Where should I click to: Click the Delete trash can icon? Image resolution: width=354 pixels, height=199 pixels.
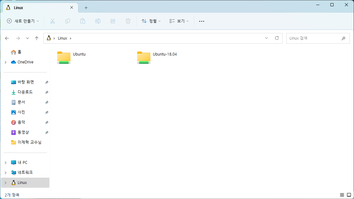[128, 21]
